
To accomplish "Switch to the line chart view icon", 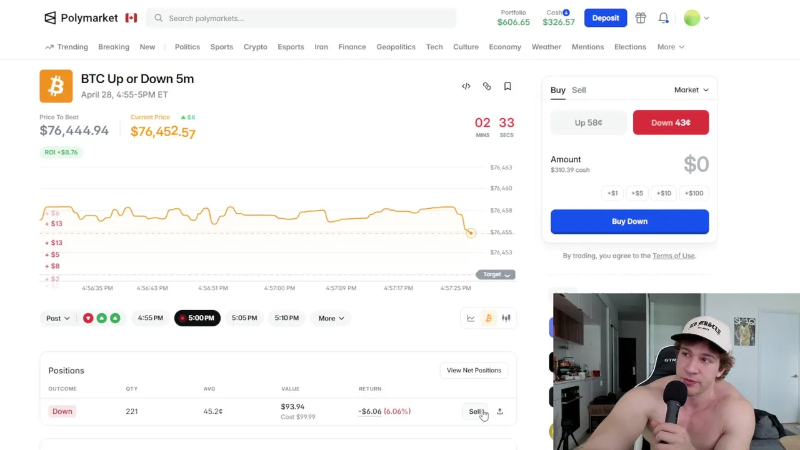I will coord(471,318).
